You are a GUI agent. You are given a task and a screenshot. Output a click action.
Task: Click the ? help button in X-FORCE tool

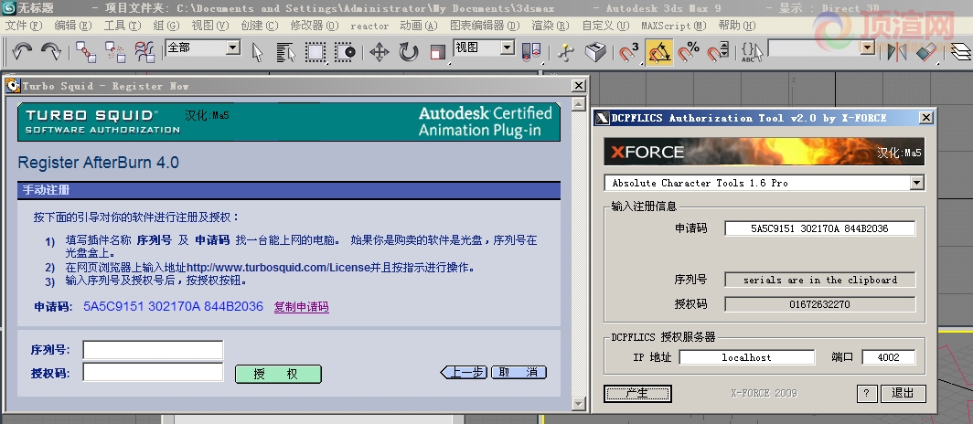pyautogui.click(x=866, y=393)
